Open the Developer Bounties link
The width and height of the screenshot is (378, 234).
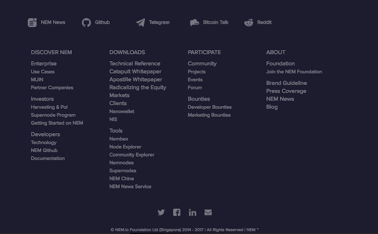(x=210, y=107)
